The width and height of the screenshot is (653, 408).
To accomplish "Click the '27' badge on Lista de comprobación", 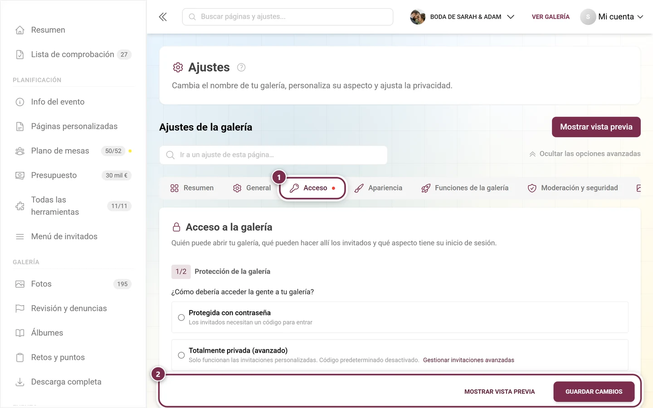I will 124,55.
